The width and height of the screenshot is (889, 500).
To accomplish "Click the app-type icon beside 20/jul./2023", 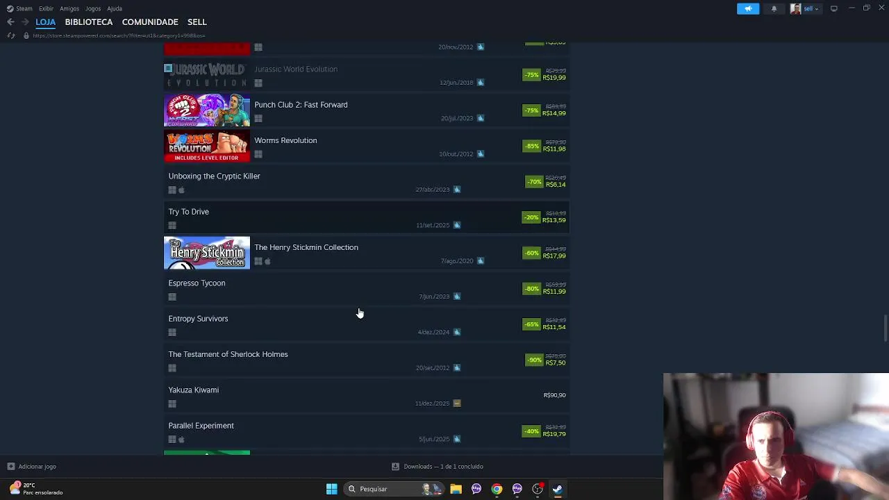I will [481, 118].
